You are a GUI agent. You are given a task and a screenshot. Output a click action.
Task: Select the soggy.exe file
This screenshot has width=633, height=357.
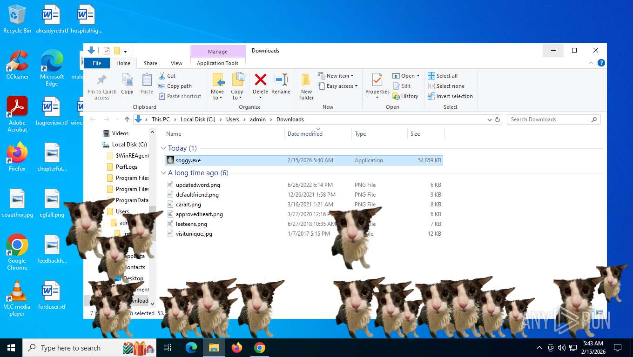click(x=304, y=160)
